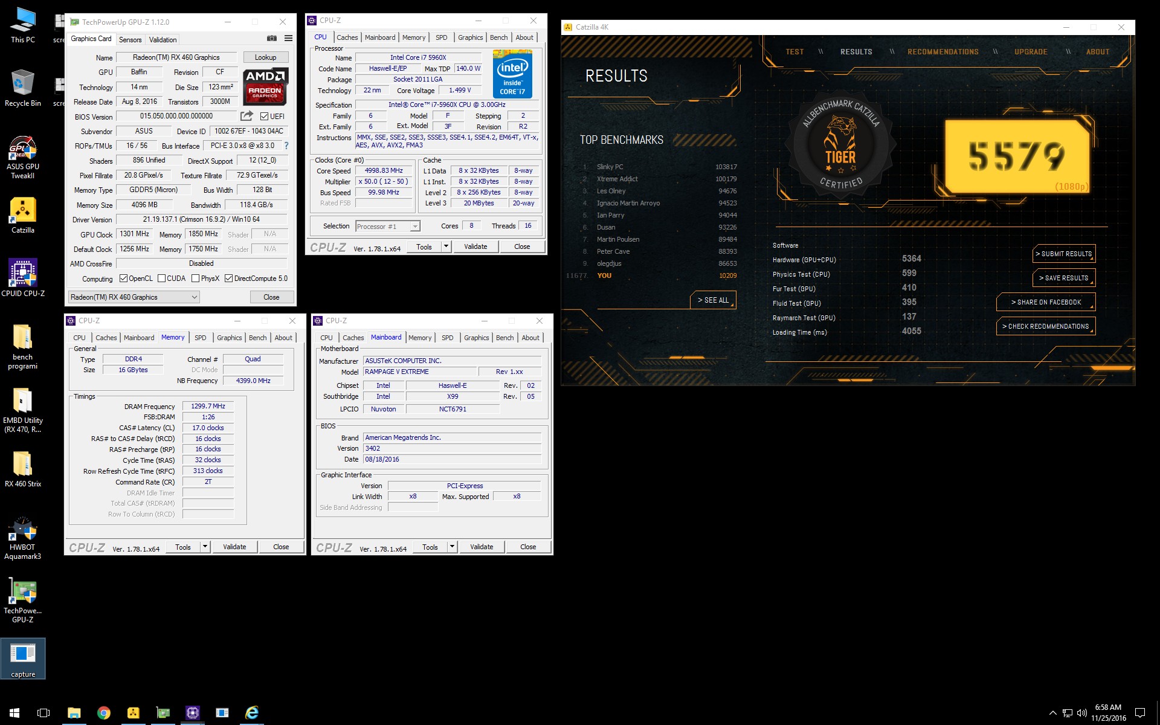The width and height of the screenshot is (1160, 725).
Task: Click the Lookup button in GPU-Z
Action: 266,57
